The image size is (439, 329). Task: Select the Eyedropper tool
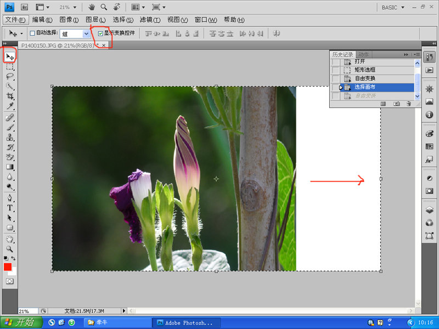click(x=10, y=106)
